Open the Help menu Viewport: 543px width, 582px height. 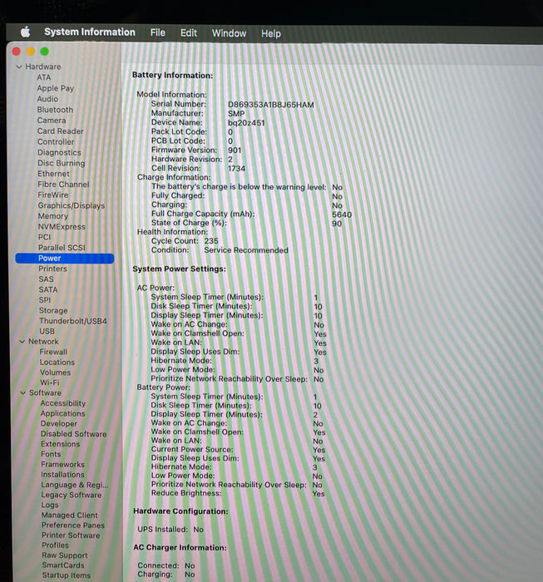[271, 34]
